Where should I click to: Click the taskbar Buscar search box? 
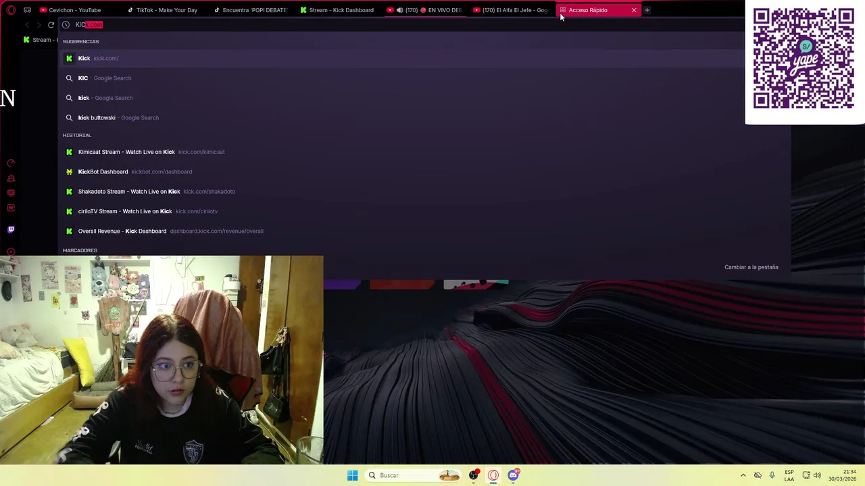pos(414,475)
